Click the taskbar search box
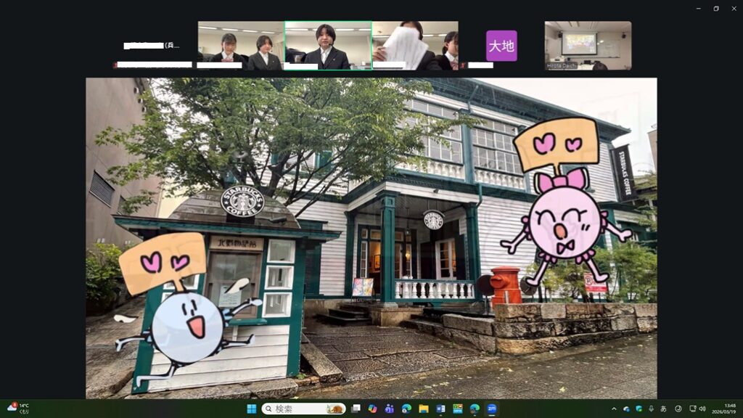 pos(303,409)
